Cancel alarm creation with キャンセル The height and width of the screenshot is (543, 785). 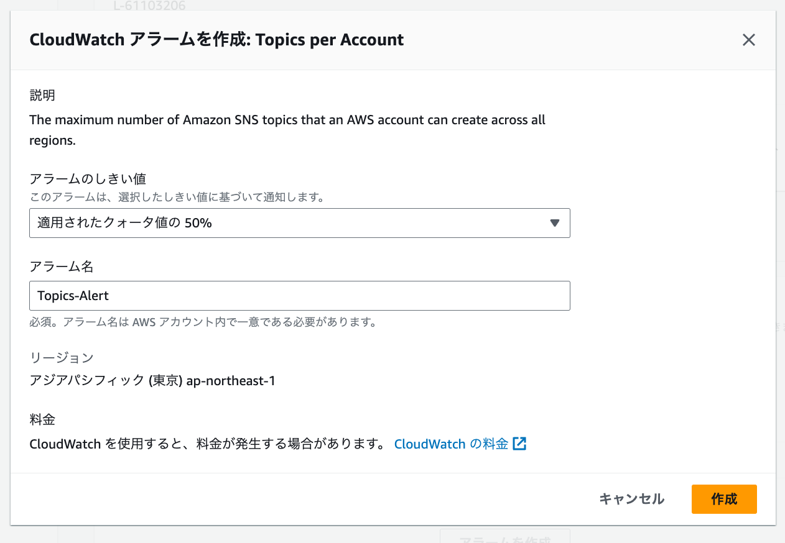pyautogui.click(x=631, y=499)
